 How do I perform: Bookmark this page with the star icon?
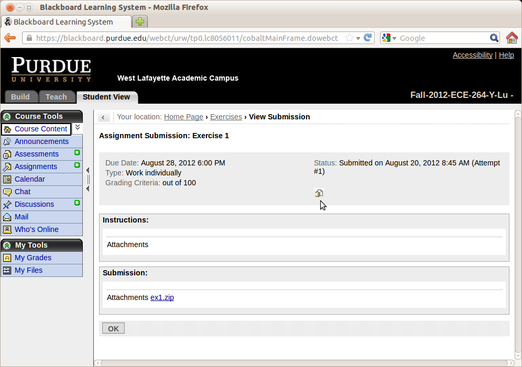pyautogui.click(x=349, y=38)
